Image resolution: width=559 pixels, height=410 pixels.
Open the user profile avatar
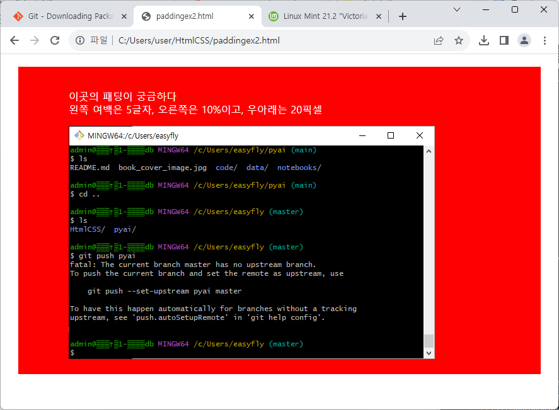[x=524, y=40]
